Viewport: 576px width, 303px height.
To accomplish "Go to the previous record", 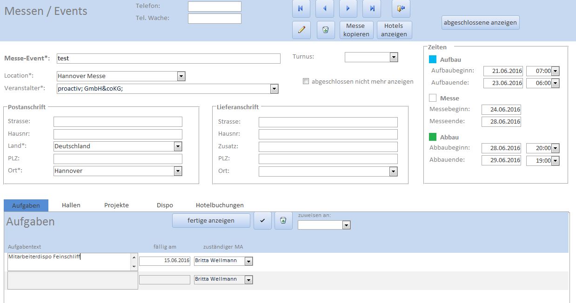I will [325, 9].
